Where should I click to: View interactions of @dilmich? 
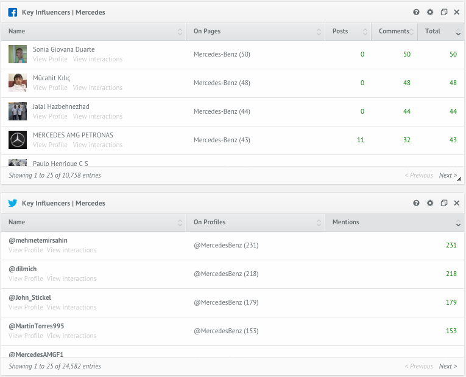[x=71, y=278]
